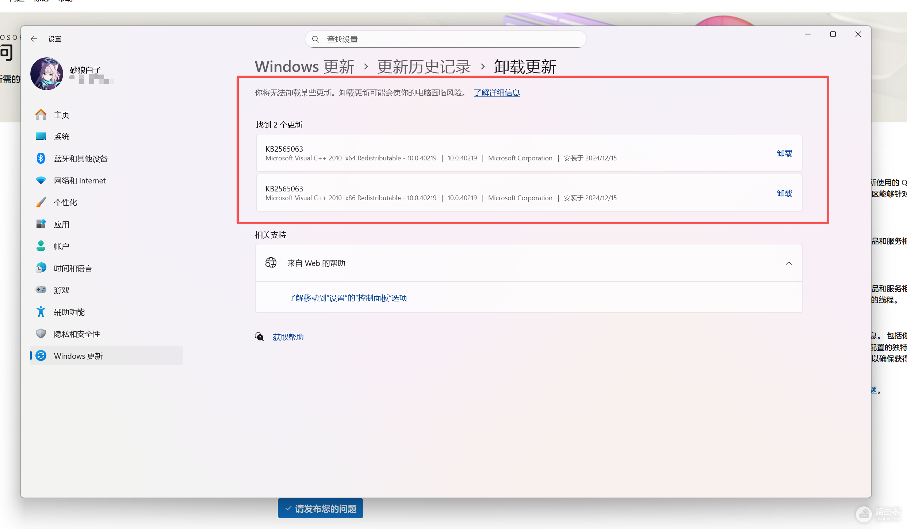Click the 查找设置 search field
This screenshot has height=529, width=907.
445,39
